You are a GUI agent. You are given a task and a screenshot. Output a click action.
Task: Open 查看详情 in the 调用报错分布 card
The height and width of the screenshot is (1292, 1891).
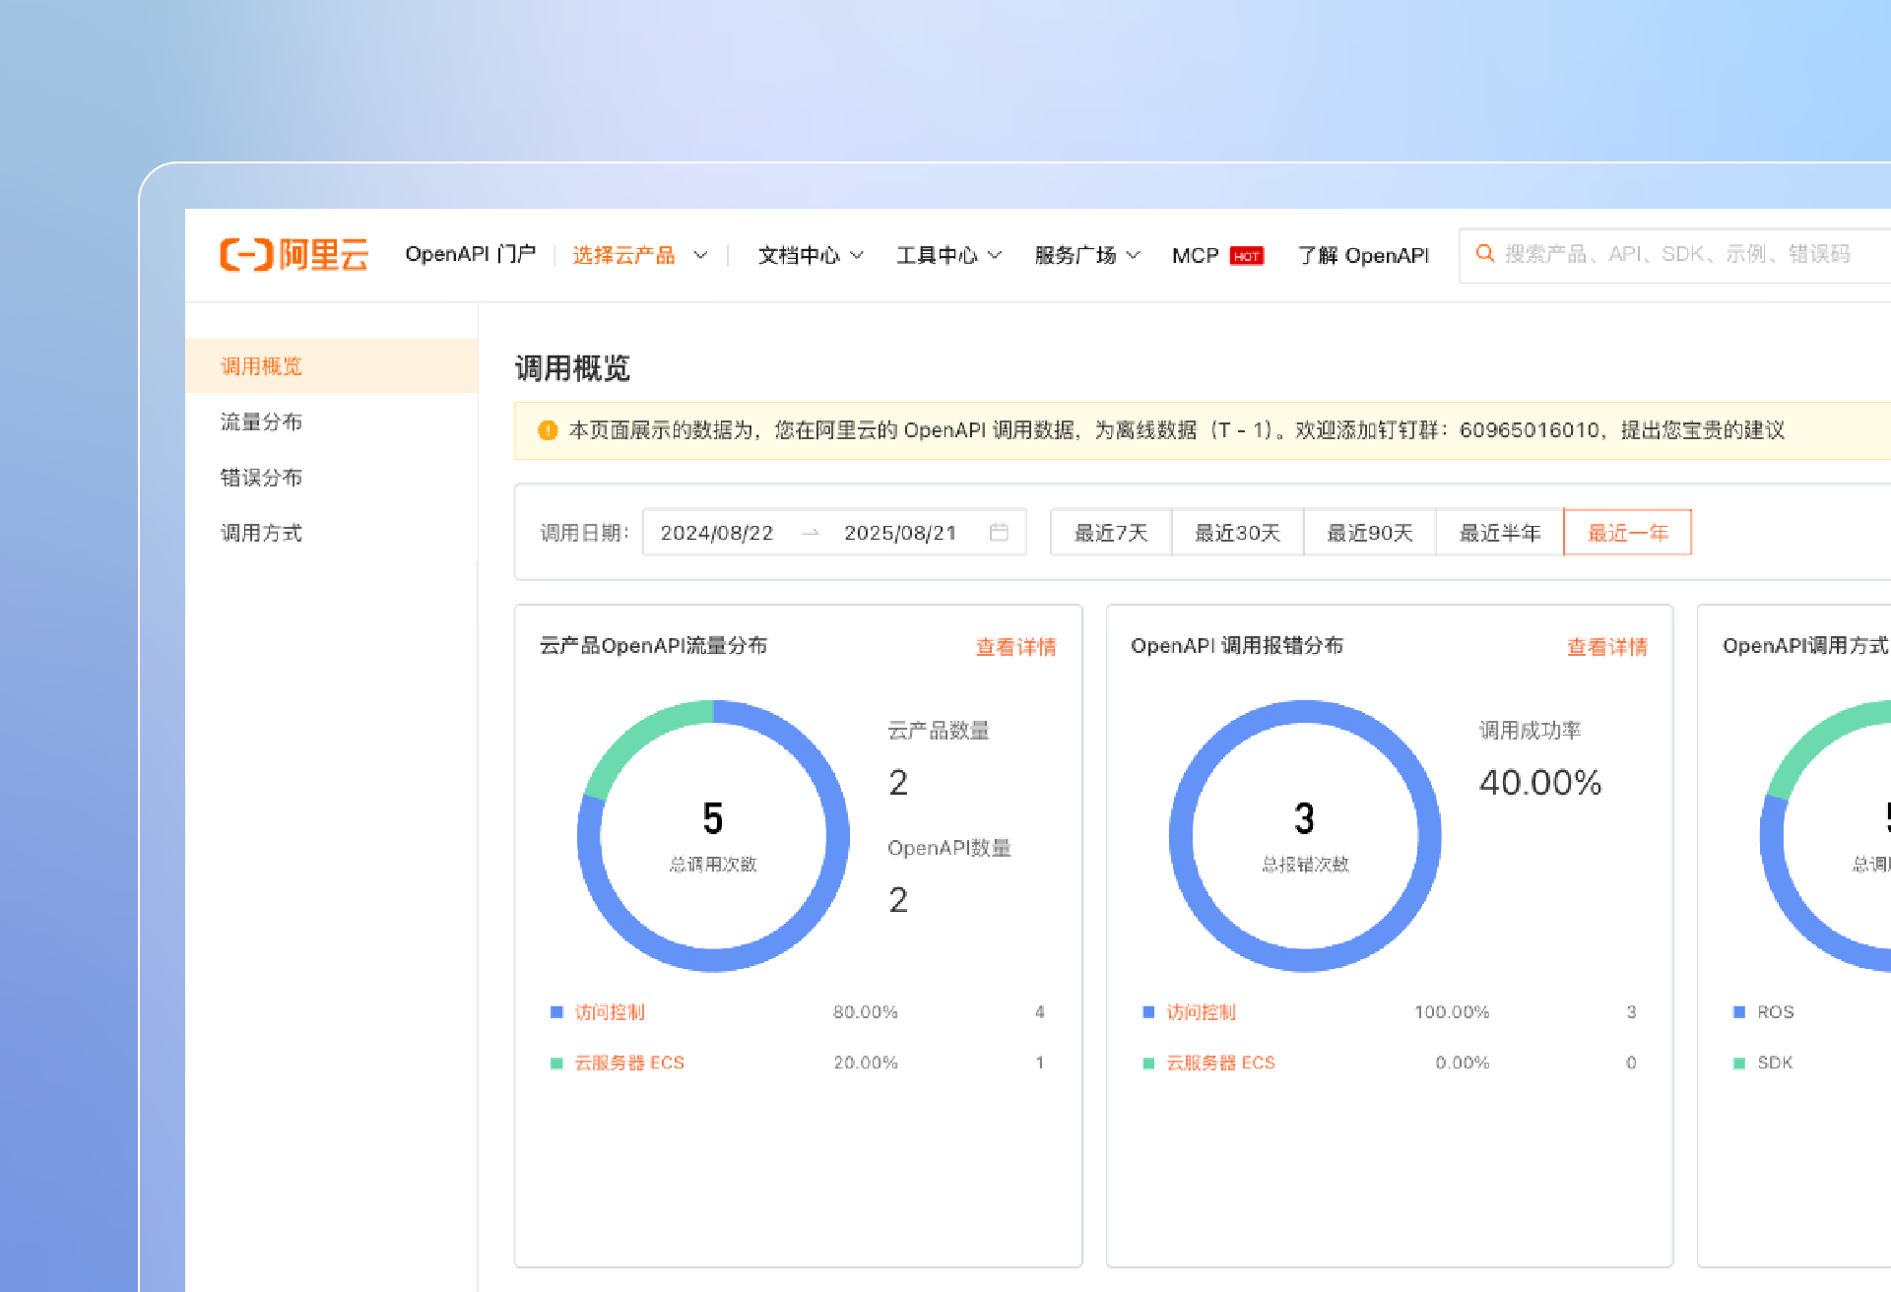[x=1607, y=647]
